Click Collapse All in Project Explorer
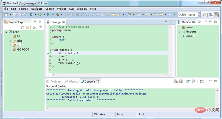Screen dimensions: 222x119 (22, 27)
